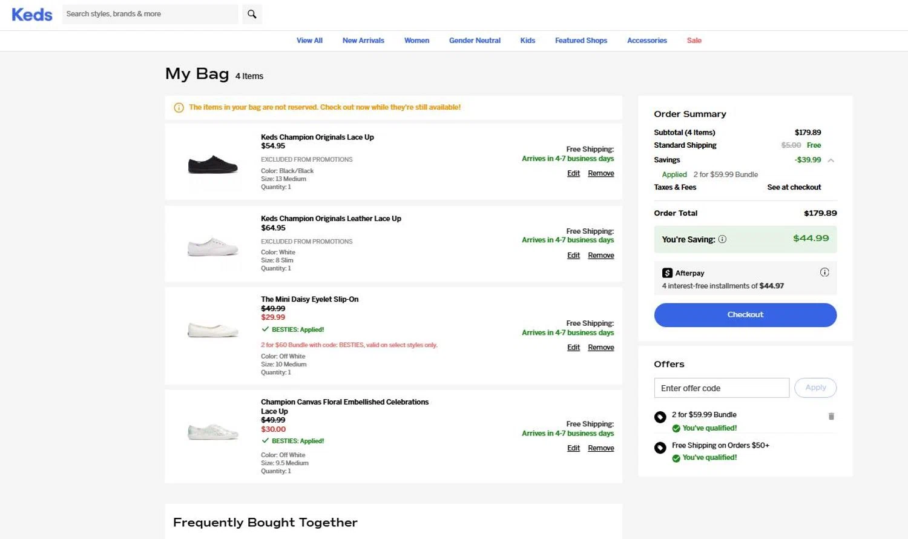908x539 pixels.
Task: Open the black Champion Originals shoe thumbnail
Action: [x=212, y=164]
